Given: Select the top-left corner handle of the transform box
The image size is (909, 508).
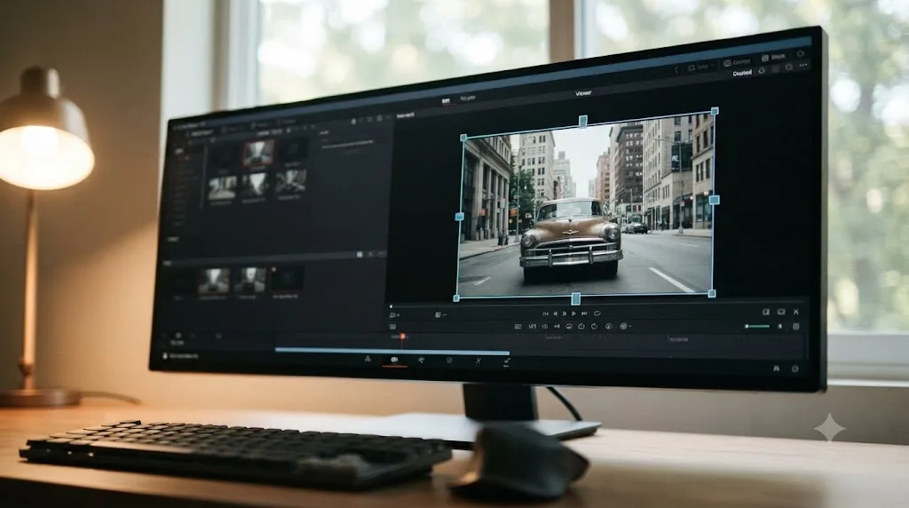Looking at the screenshot, I should [463, 138].
